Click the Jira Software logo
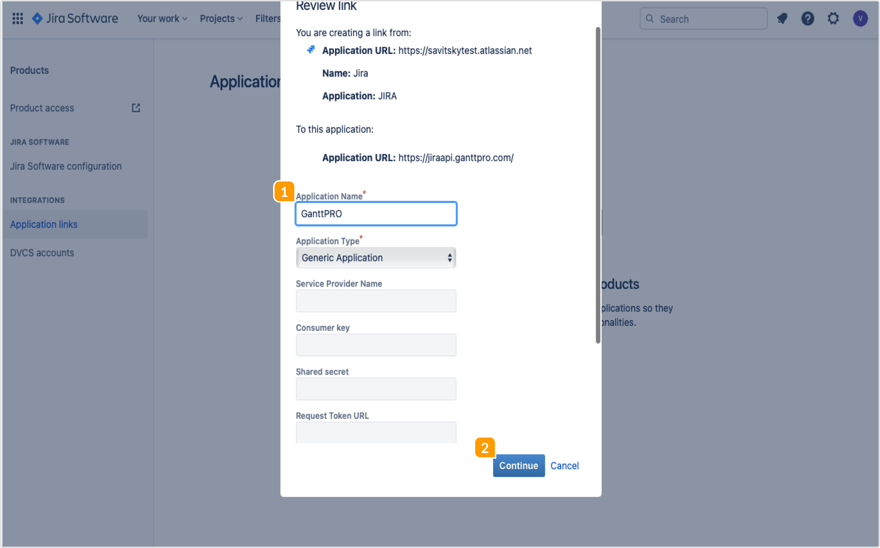This screenshot has height=548, width=880. 75,19
